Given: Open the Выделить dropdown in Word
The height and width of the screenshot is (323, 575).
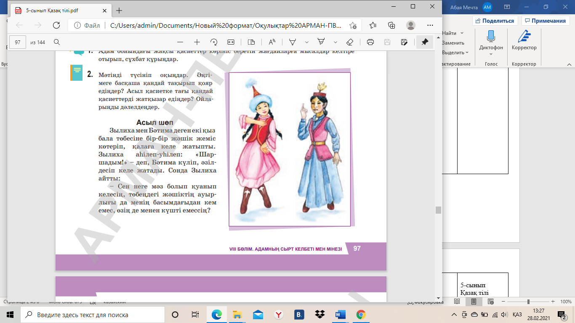Looking at the screenshot, I should (455, 53).
